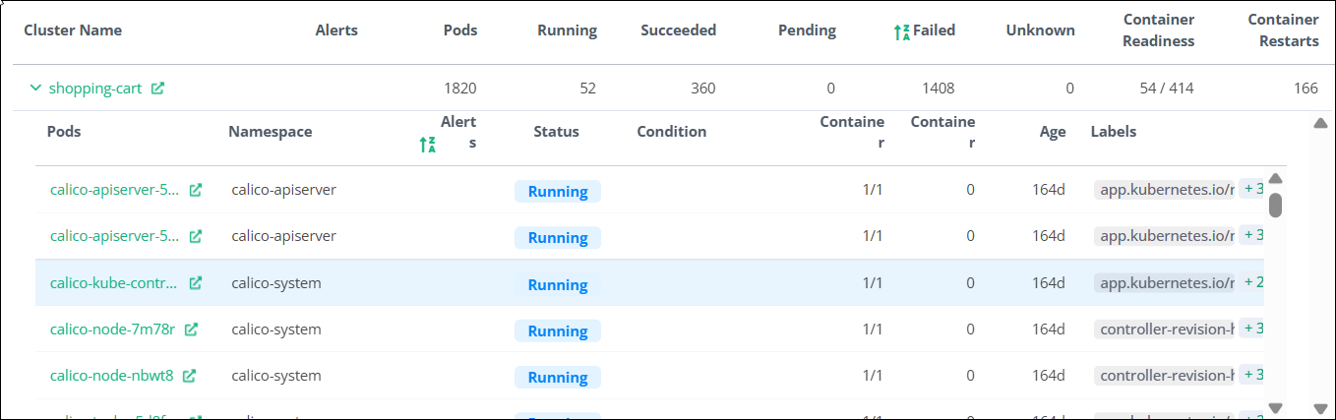The image size is (1336, 420).
Task: Expand +3 labels for calico-node-7m78r pod
Action: [x=1252, y=329]
